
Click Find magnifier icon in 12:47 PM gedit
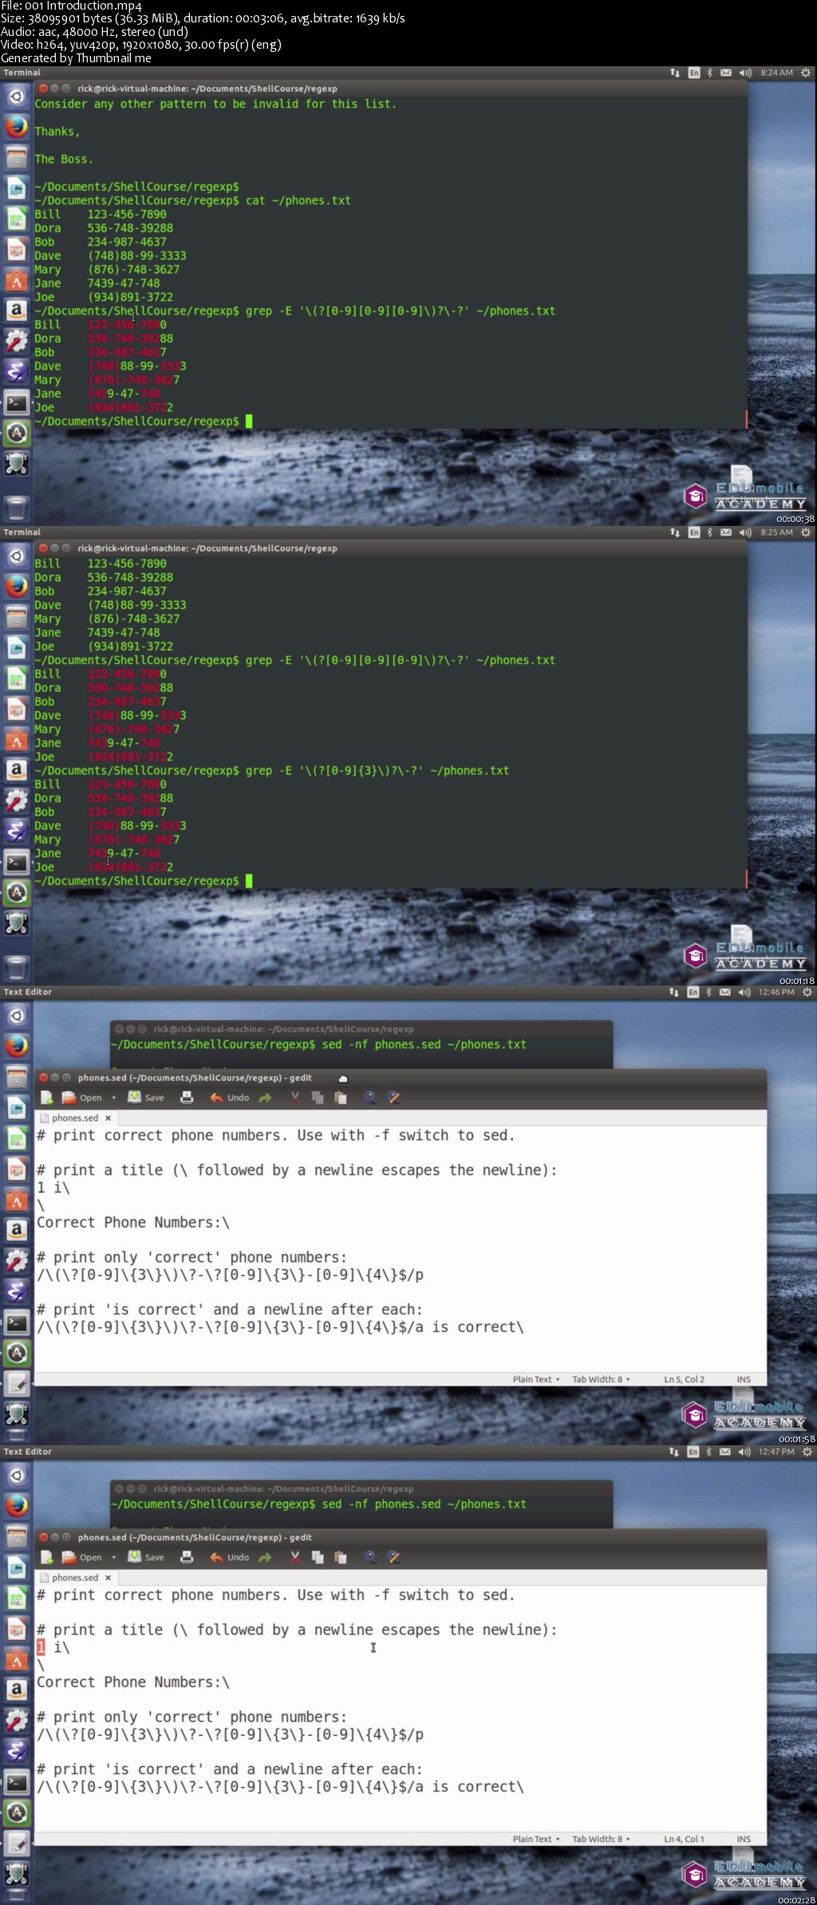coord(370,1557)
